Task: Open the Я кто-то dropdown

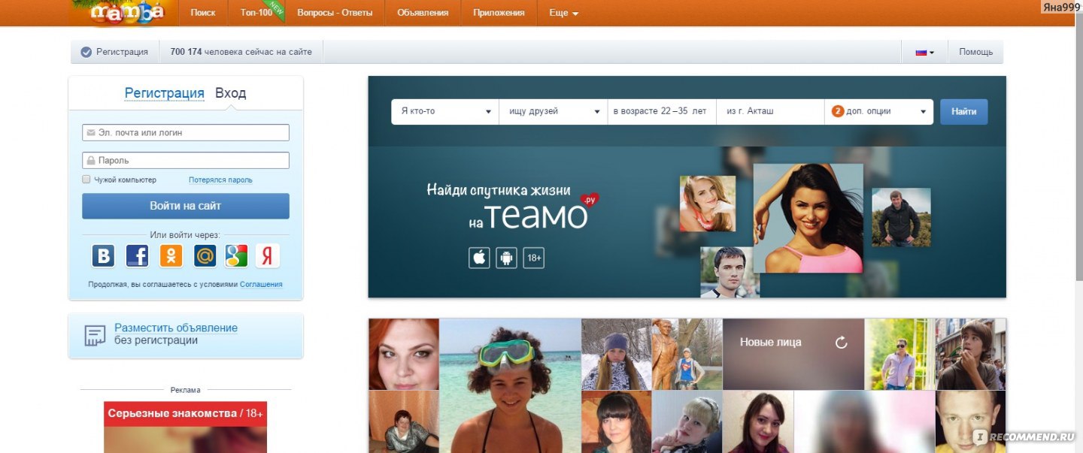Action: [445, 111]
